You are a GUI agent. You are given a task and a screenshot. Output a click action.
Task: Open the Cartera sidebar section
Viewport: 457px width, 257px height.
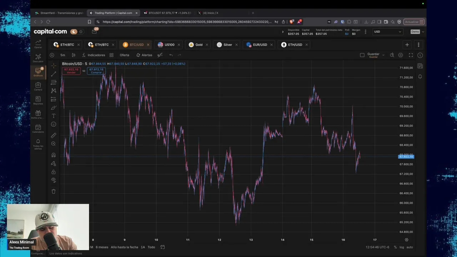pyautogui.click(x=38, y=86)
